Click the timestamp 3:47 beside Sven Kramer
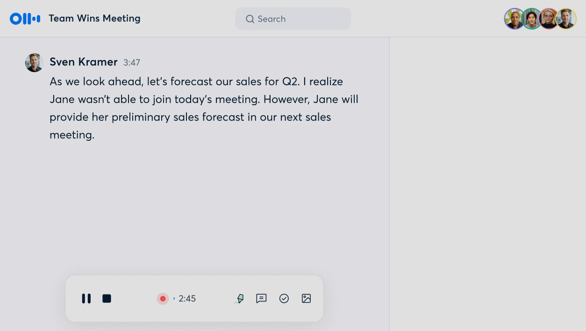The image size is (586, 331). click(x=131, y=62)
